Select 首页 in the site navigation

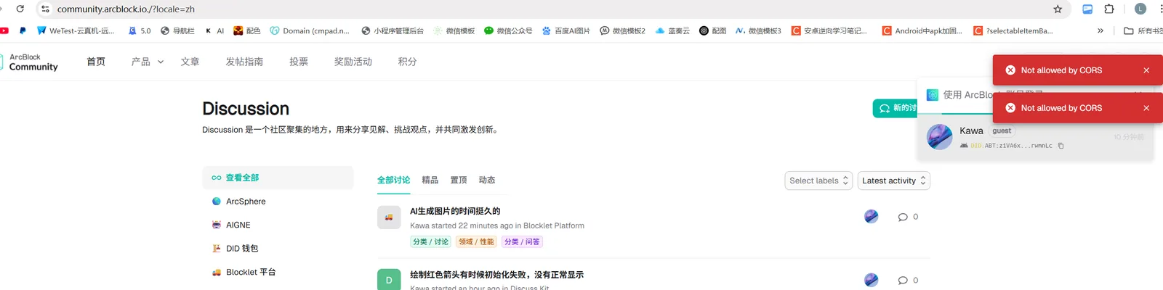click(96, 62)
